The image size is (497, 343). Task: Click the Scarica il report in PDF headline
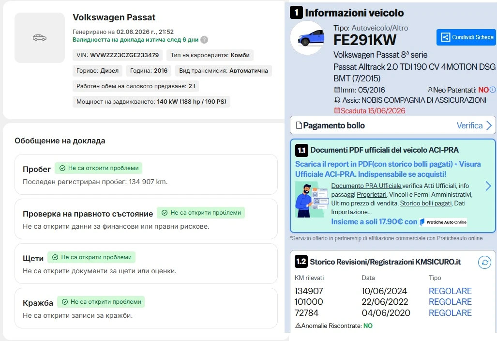click(388, 169)
